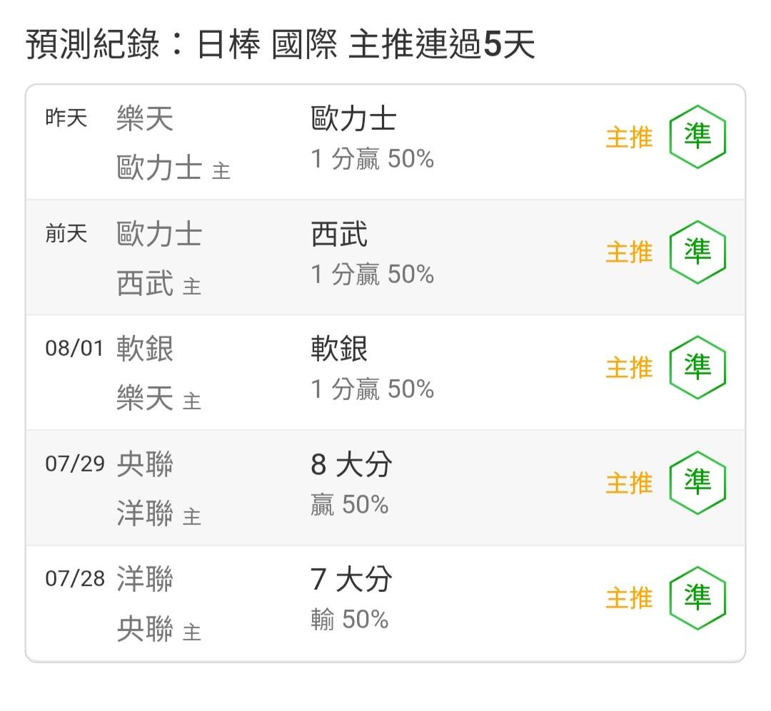Open the 7 大分 prediction on 07/28
This screenshot has height=711, width=771.
tap(351, 600)
